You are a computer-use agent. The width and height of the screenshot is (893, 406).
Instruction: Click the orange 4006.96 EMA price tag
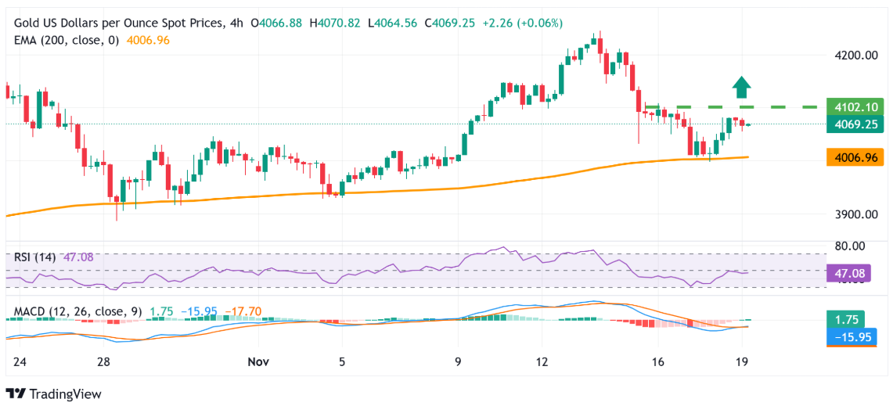click(855, 158)
